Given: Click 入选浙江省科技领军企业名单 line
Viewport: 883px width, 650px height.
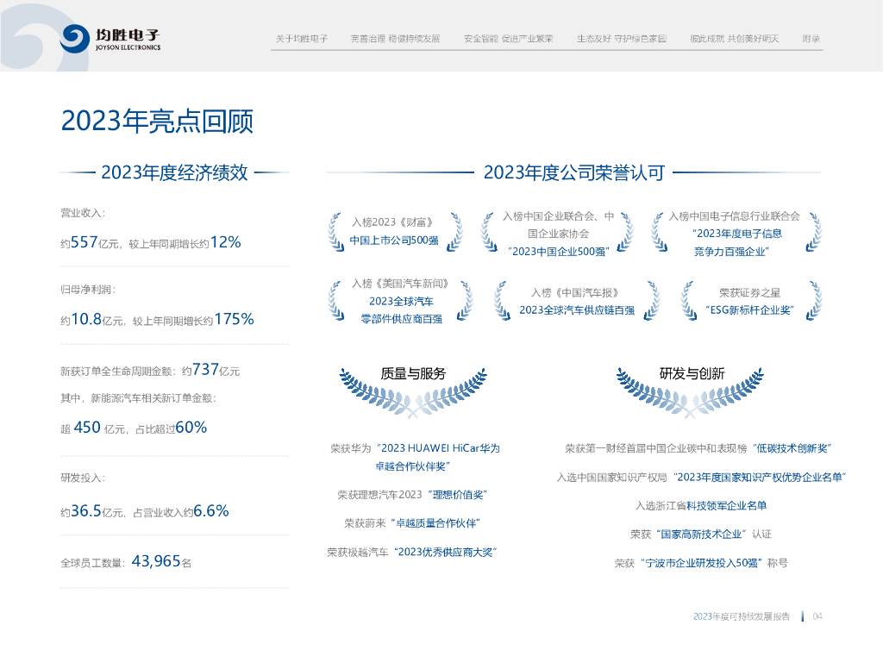Looking at the screenshot, I should (701, 506).
